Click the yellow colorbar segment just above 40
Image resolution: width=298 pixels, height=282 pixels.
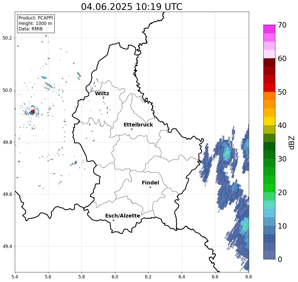(269, 121)
